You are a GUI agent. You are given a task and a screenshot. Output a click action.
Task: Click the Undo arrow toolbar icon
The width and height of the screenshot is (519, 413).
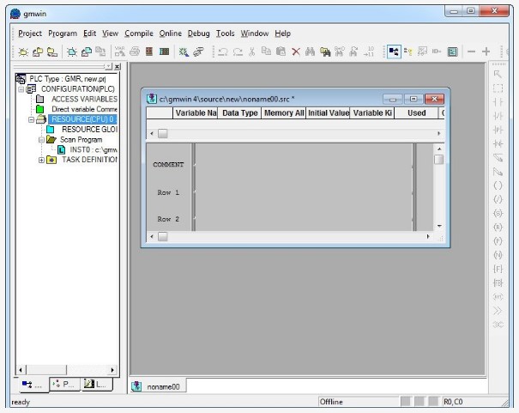(223, 52)
